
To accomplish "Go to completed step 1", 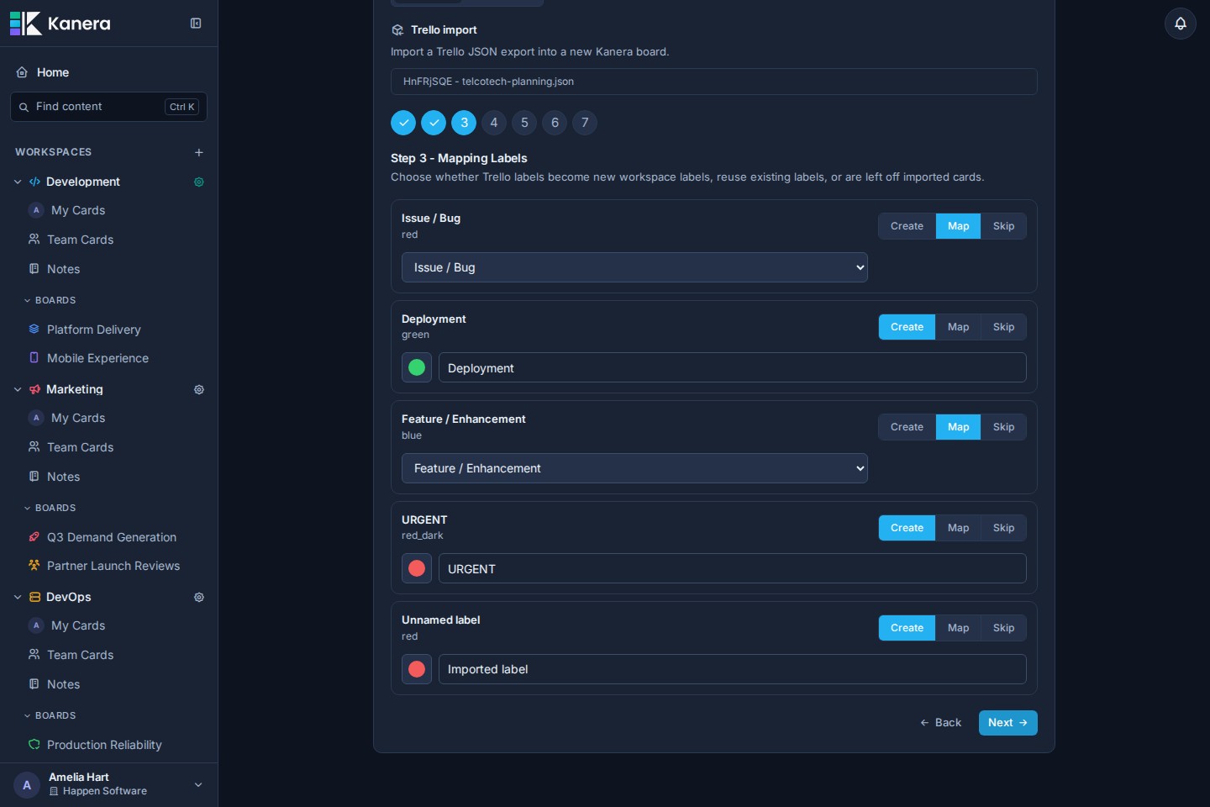I will (403, 123).
